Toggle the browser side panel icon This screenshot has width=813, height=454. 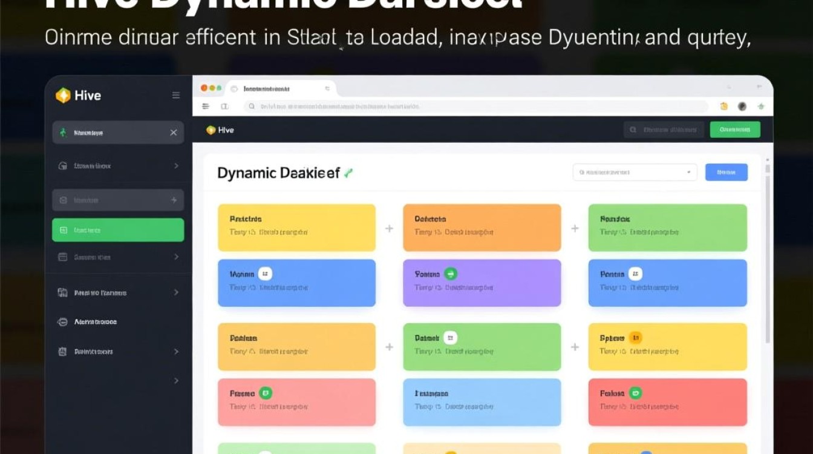tap(224, 106)
